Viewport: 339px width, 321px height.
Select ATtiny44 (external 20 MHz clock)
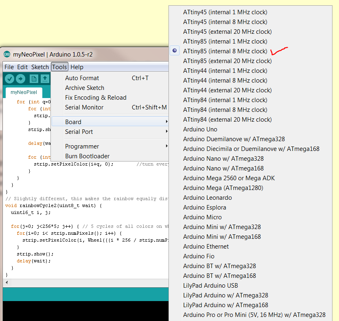click(227, 90)
